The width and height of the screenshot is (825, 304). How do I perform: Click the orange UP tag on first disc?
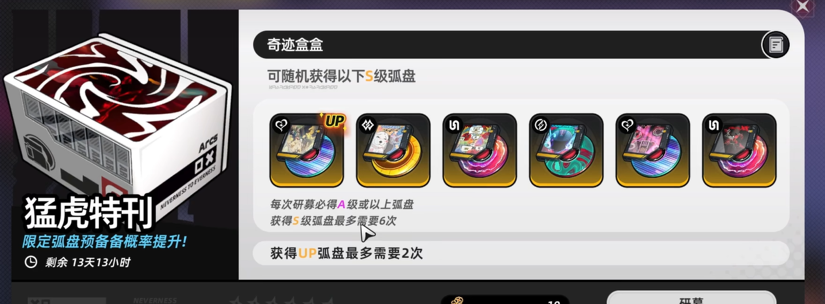pos(333,120)
